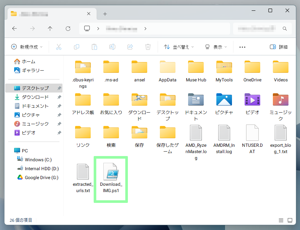300x230 pixels.
Task: Select ダウンロード in the sidebar
Action: [35, 97]
